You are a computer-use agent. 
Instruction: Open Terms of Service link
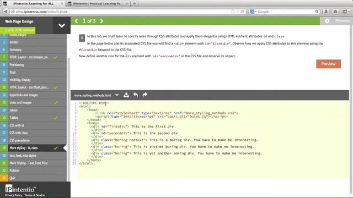(x=34, y=195)
